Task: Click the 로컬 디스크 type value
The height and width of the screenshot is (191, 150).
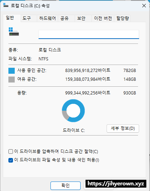Action: [50, 50]
